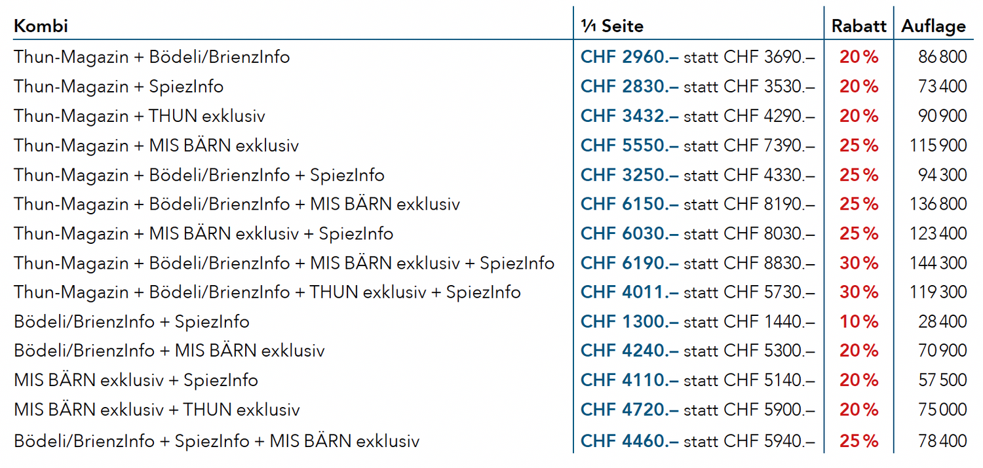Select MIS BÄRN exklusiv + SpiezInfo row
Image resolution: width=983 pixels, height=468 pixels.
click(490, 380)
